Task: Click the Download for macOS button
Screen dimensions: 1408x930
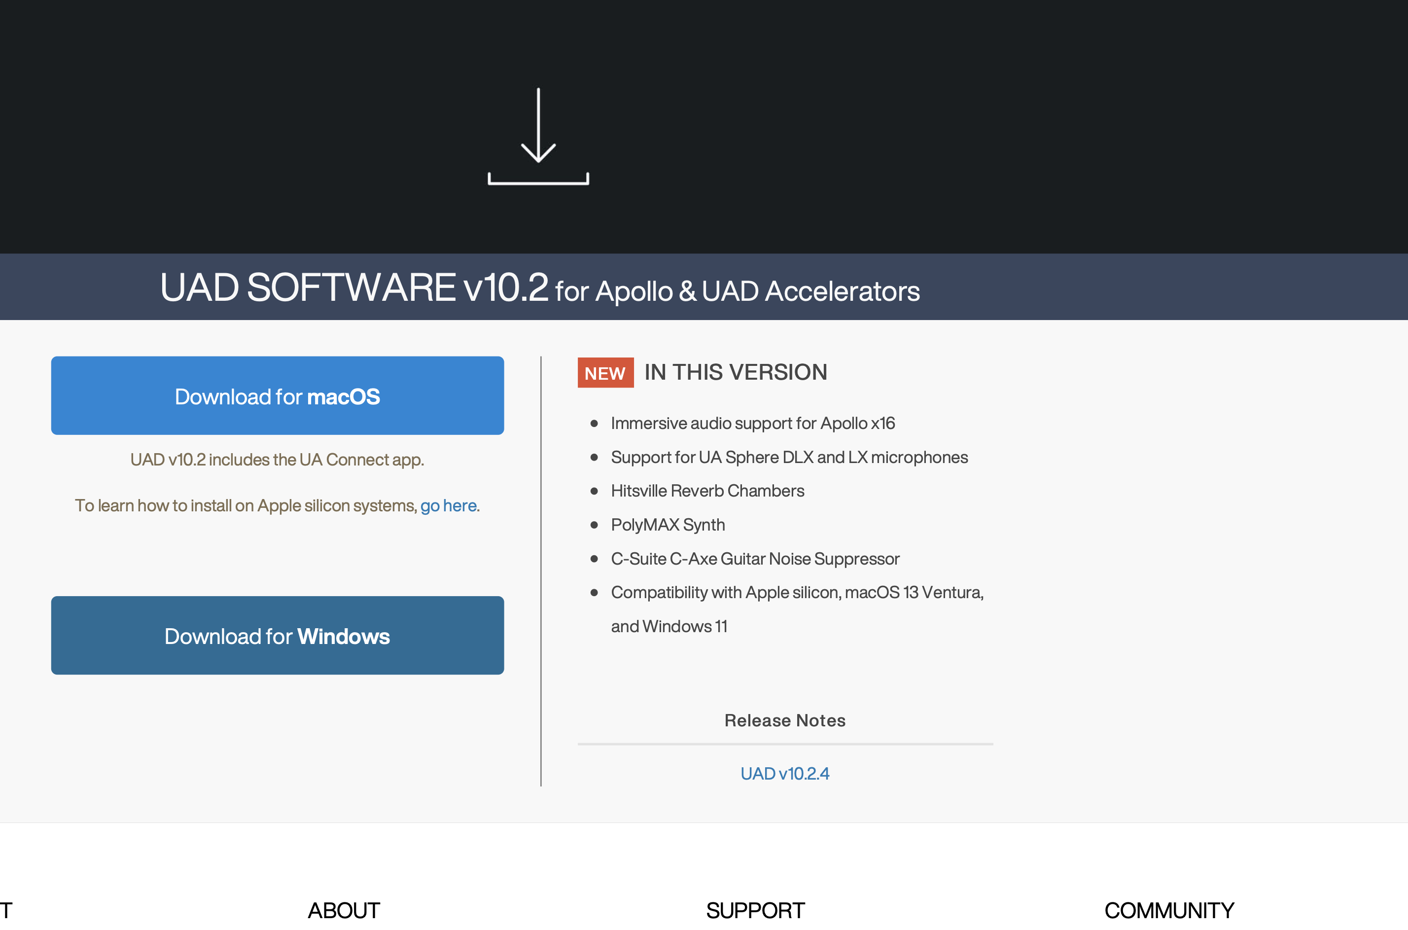Action: 278,395
